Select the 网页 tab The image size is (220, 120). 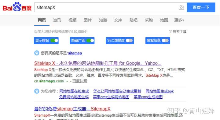coord(42,20)
